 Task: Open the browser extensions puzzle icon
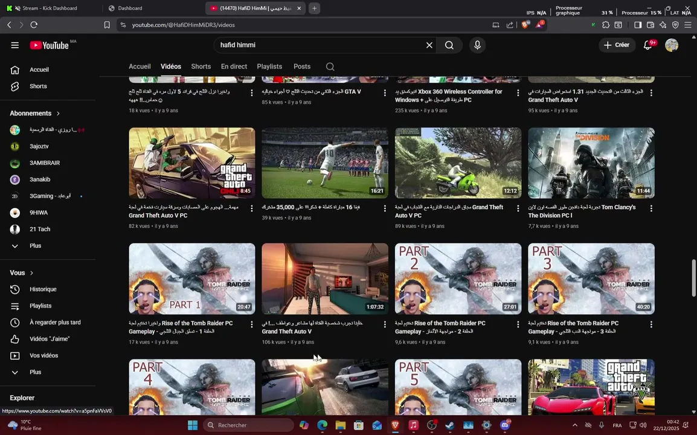click(605, 25)
